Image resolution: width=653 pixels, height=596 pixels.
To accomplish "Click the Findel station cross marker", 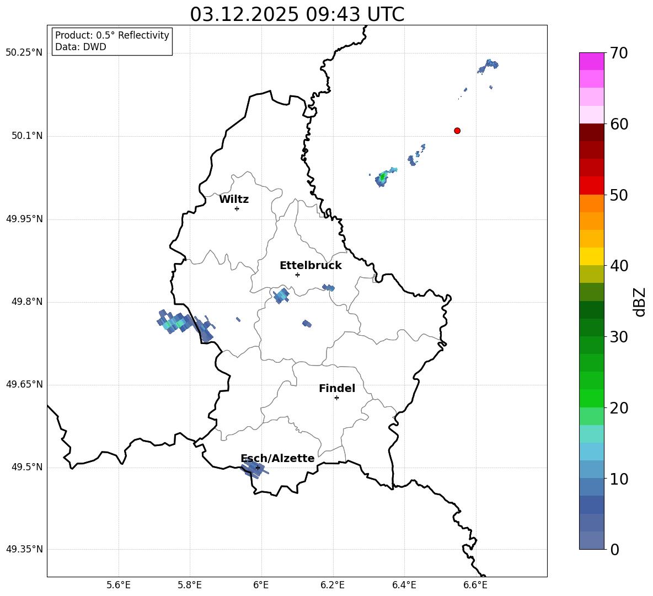I will pos(336,398).
